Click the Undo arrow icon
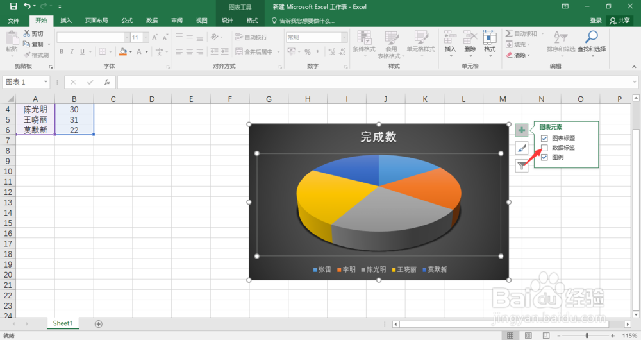 point(27,6)
